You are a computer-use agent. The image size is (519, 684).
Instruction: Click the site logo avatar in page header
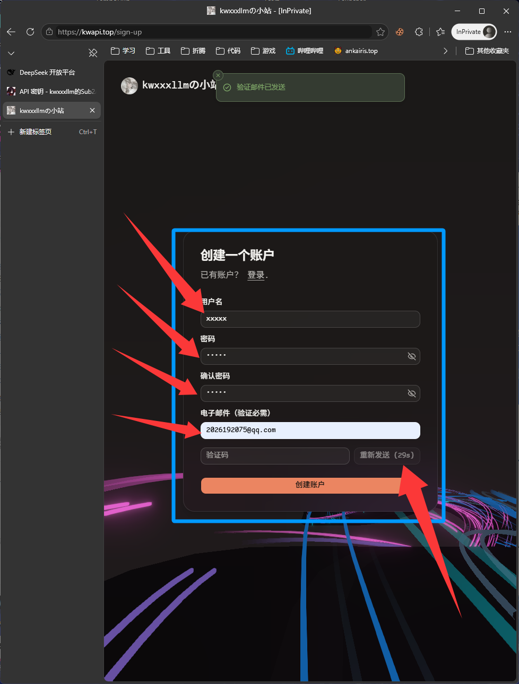[129, 85]
